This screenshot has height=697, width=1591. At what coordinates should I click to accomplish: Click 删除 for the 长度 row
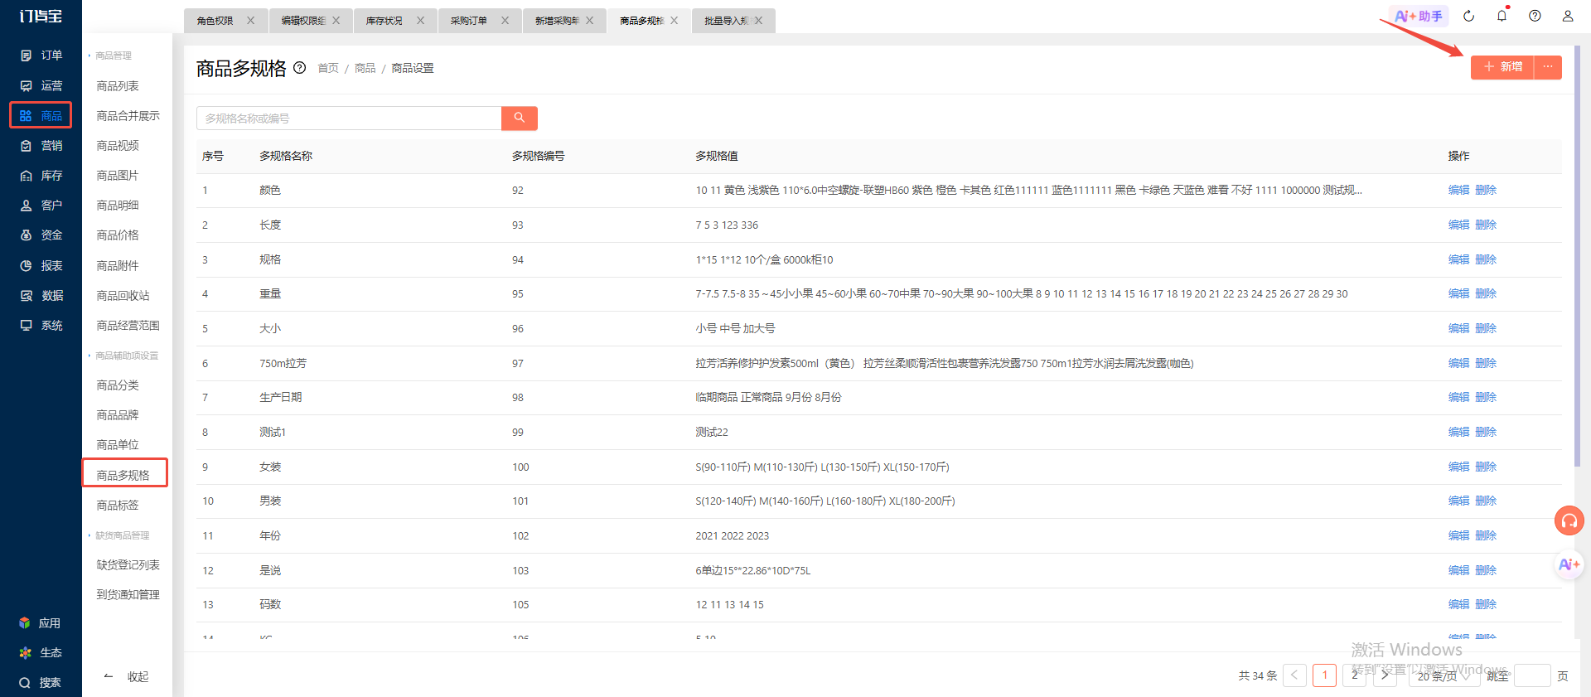1486,225
